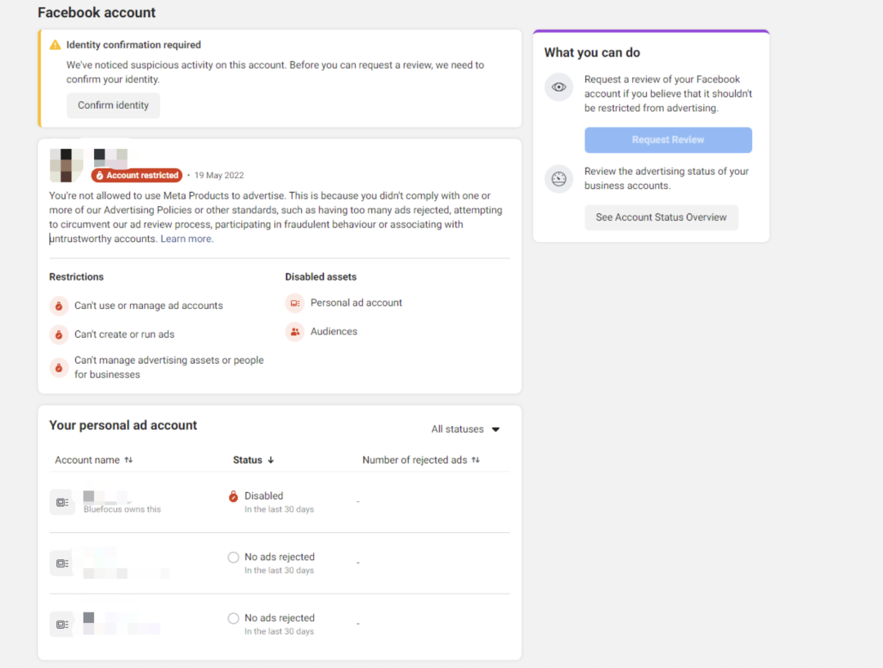Open the All statuses dropdown
This screenshot has height=668, width=883.
coord(465,429)
